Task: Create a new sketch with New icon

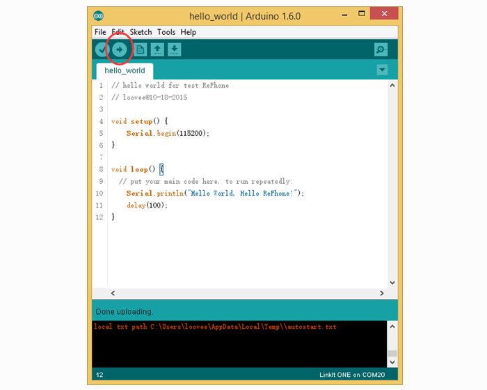Action: (141, 49)
